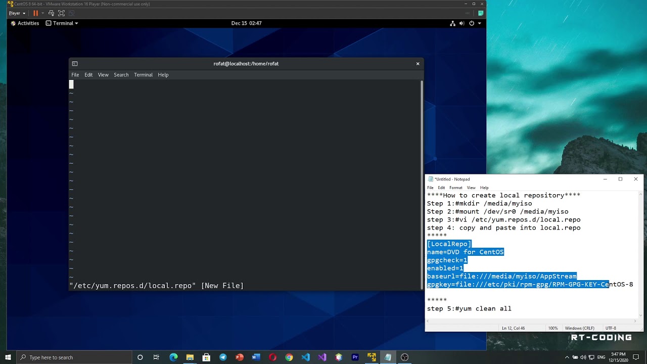Viewport: 647px width, 364px height.
Task: Open GNOME Activities overview
Action: click(25, 23)
